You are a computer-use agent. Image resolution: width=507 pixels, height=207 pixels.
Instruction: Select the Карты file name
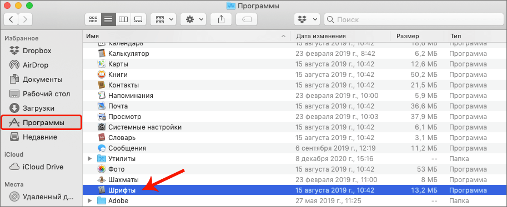(x=118, y=64)
